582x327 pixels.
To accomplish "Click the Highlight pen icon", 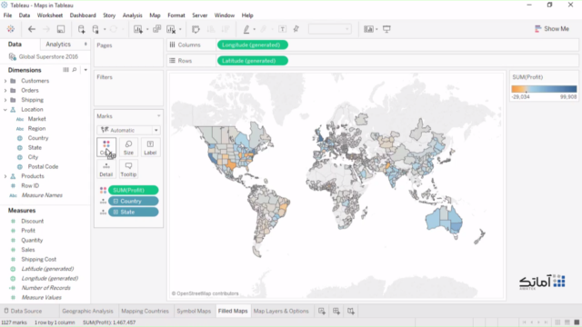I will tap(246, 29).
